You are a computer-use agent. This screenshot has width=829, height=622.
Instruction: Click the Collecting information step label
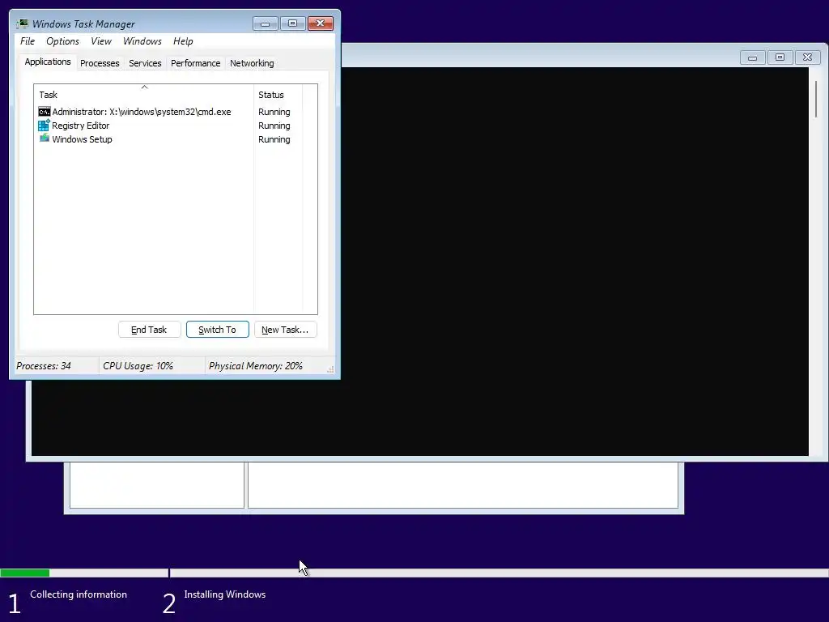coord(79,594)
